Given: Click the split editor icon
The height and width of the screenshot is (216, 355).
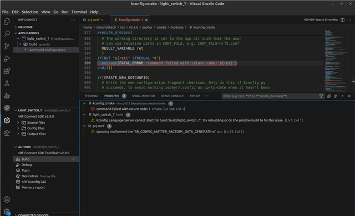Looking at the screenshot, I should pos(343,20).
